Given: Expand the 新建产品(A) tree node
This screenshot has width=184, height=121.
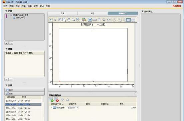Looking at the screenshot, I should click(x=8, y=15).
